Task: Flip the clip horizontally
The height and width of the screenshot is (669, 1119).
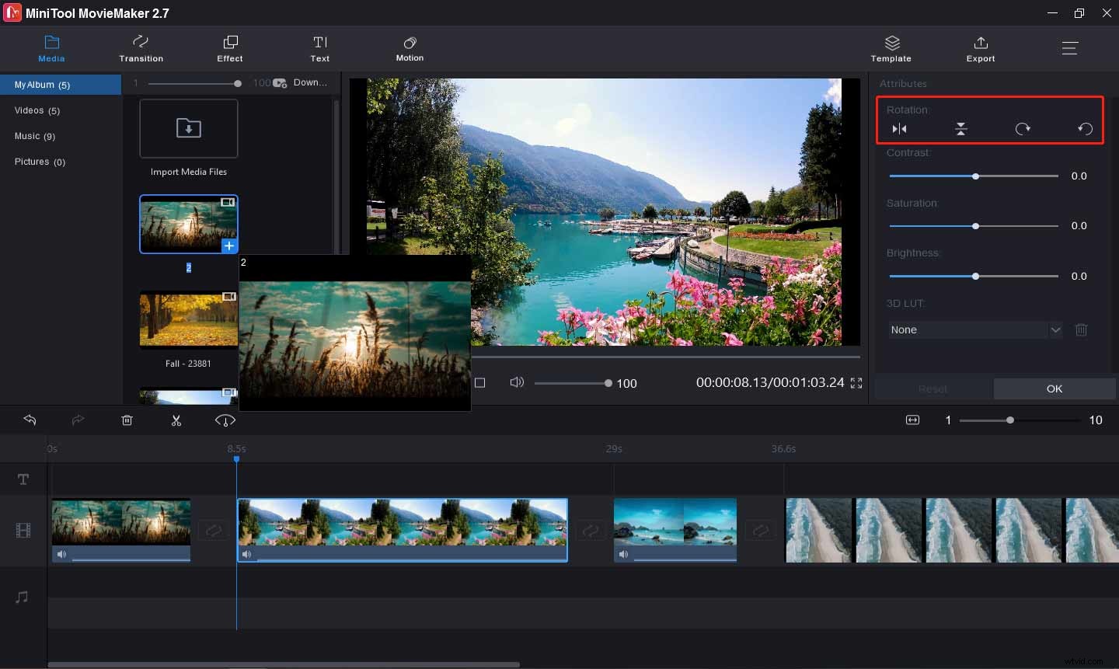Action: [x=899, y=128]
